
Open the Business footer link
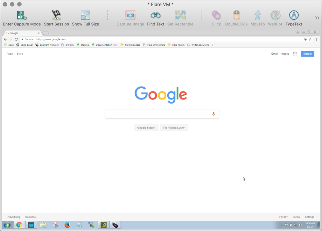click(31, 217)
